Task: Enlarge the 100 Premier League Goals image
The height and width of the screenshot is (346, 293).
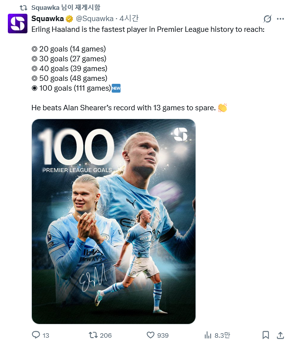Action: pos(114,222)
